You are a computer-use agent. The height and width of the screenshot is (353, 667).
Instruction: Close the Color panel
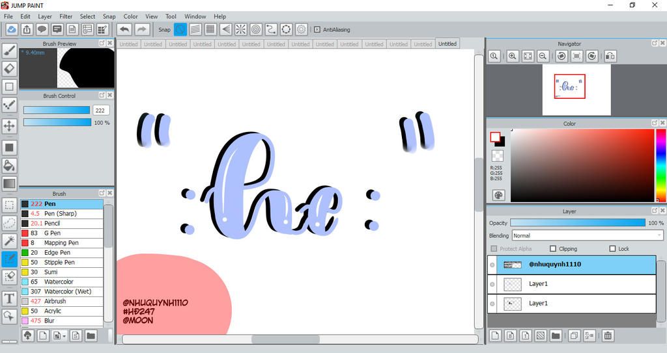coord(662,123)
